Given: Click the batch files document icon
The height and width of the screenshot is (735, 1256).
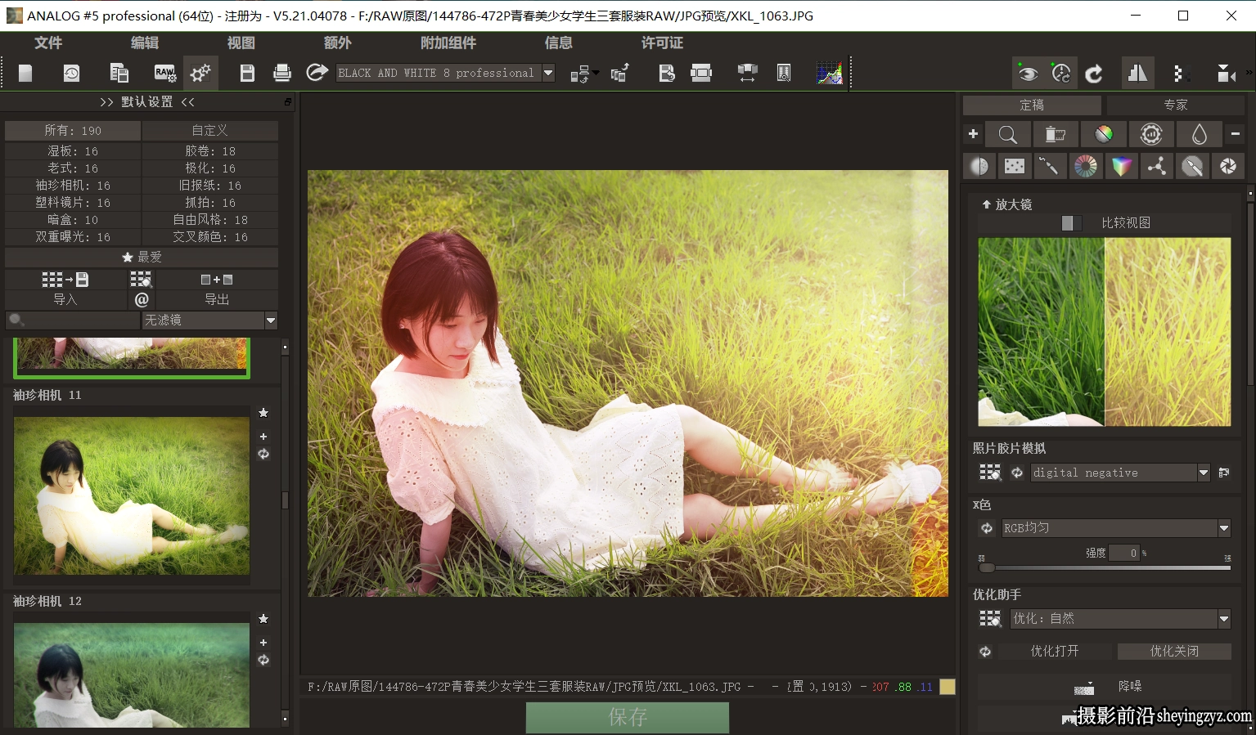Looking at the screenshot, I should click(x=119, y=73).
